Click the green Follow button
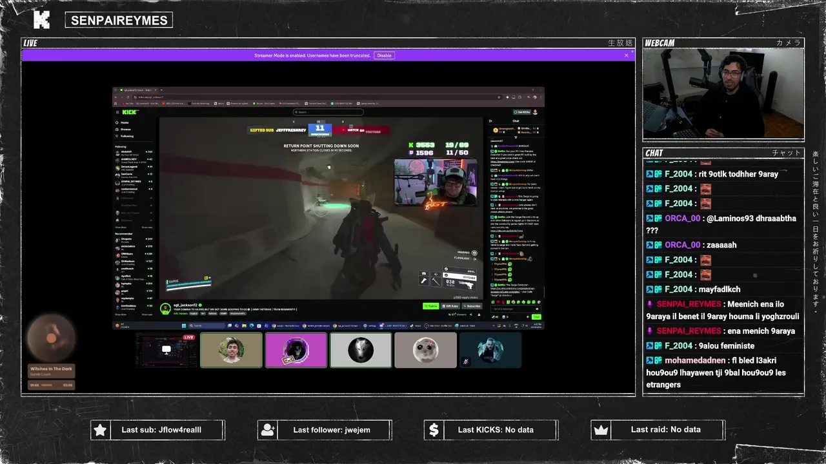The image size is (826, 464). pos(430,306)
